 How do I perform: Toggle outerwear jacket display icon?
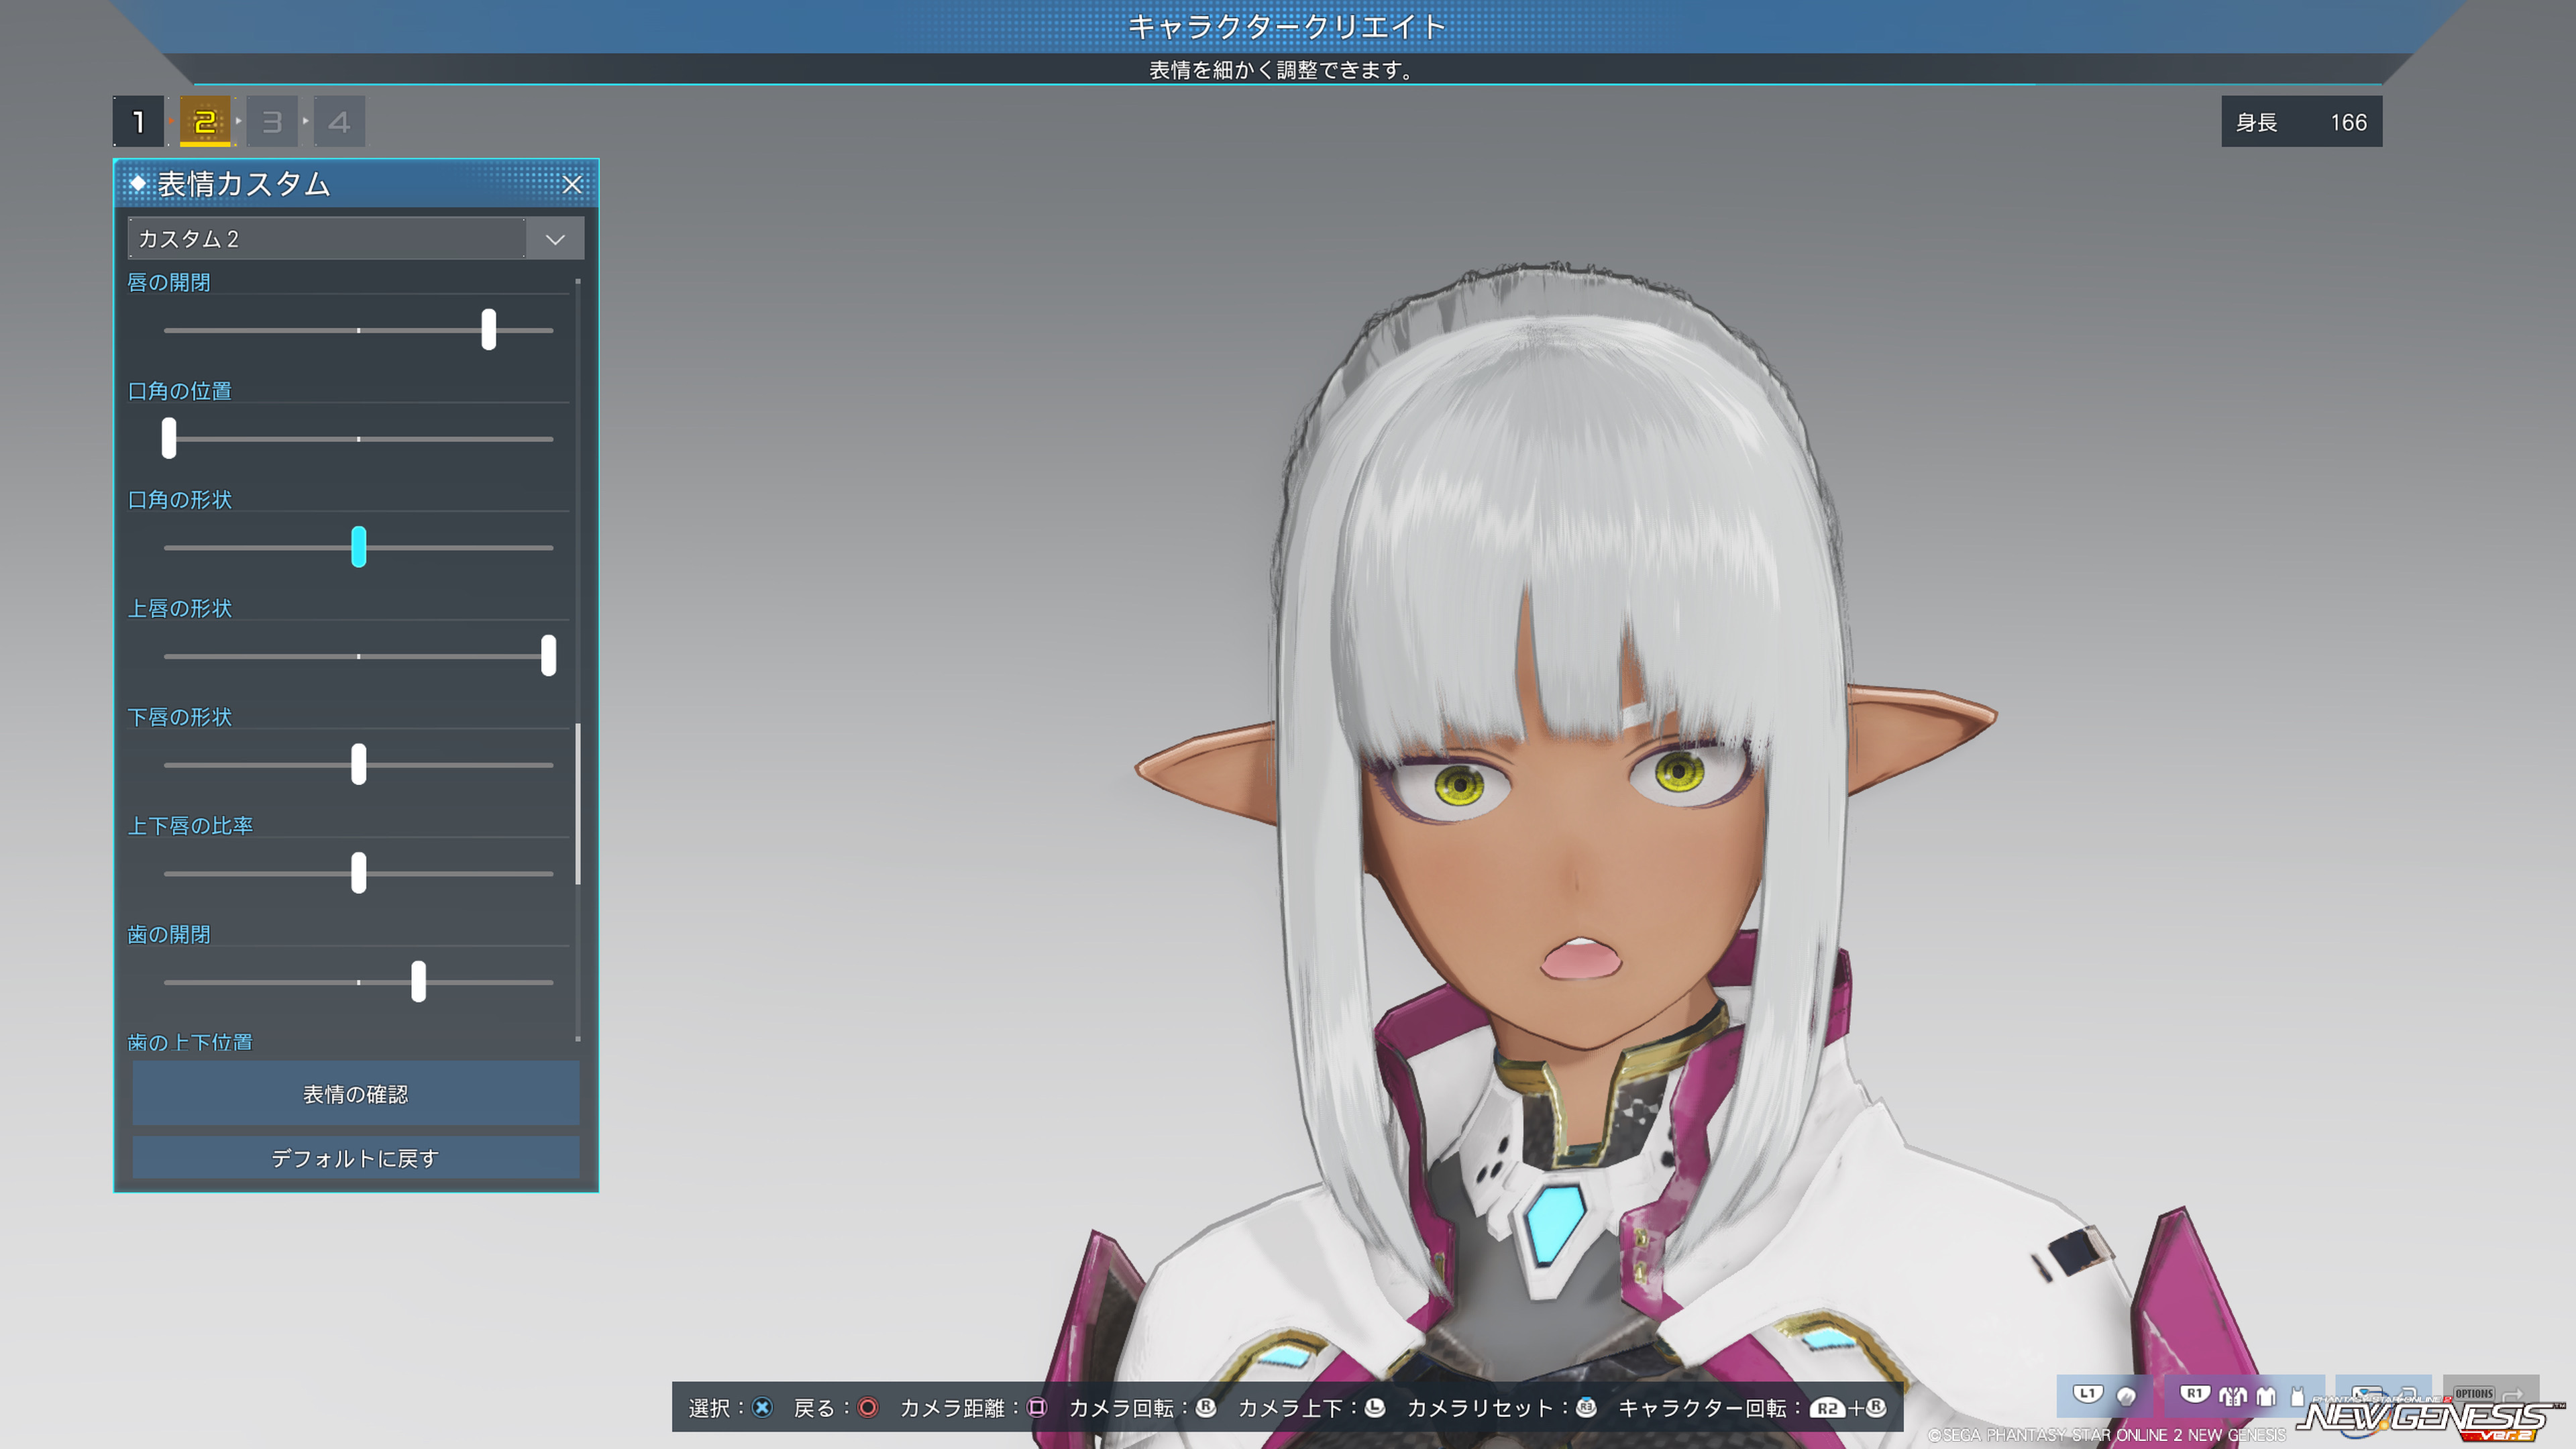click(x=2233, y=1396)
